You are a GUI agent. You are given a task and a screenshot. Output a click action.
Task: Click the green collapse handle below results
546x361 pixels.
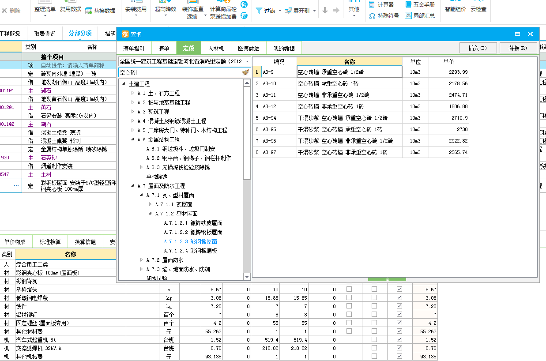387,279
